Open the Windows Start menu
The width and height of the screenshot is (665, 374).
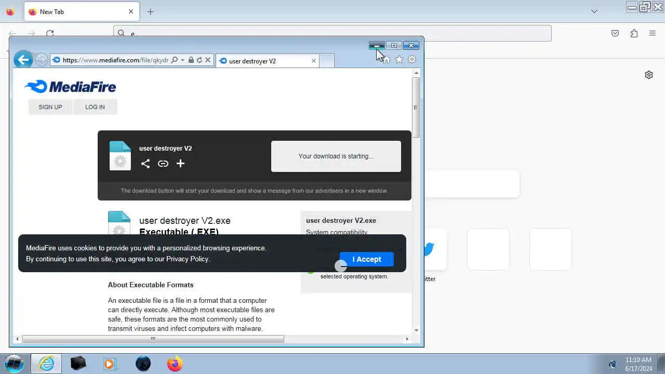(x=14, y=363)
